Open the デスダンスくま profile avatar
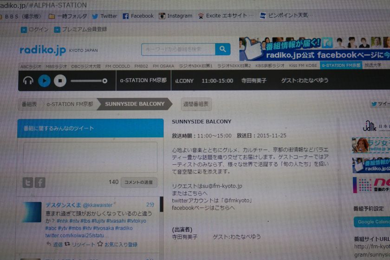This screenshot has width=390, height=260. coord(32,212)
